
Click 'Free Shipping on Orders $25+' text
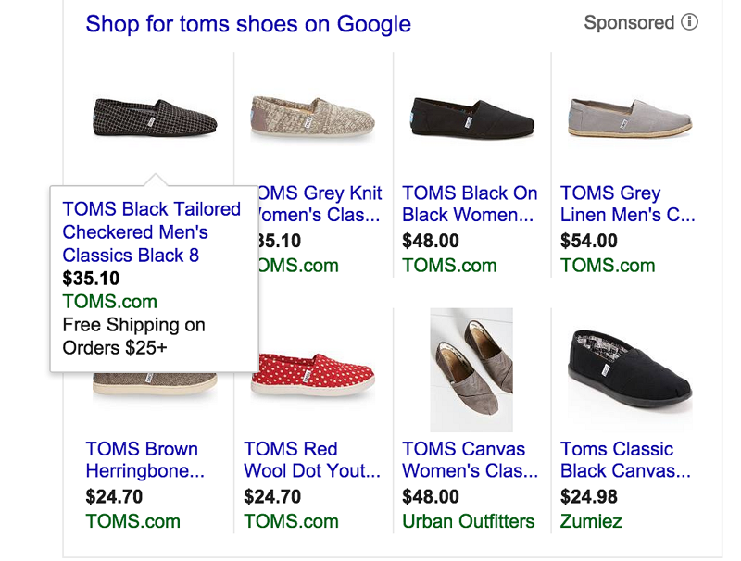tap(134, 336)
